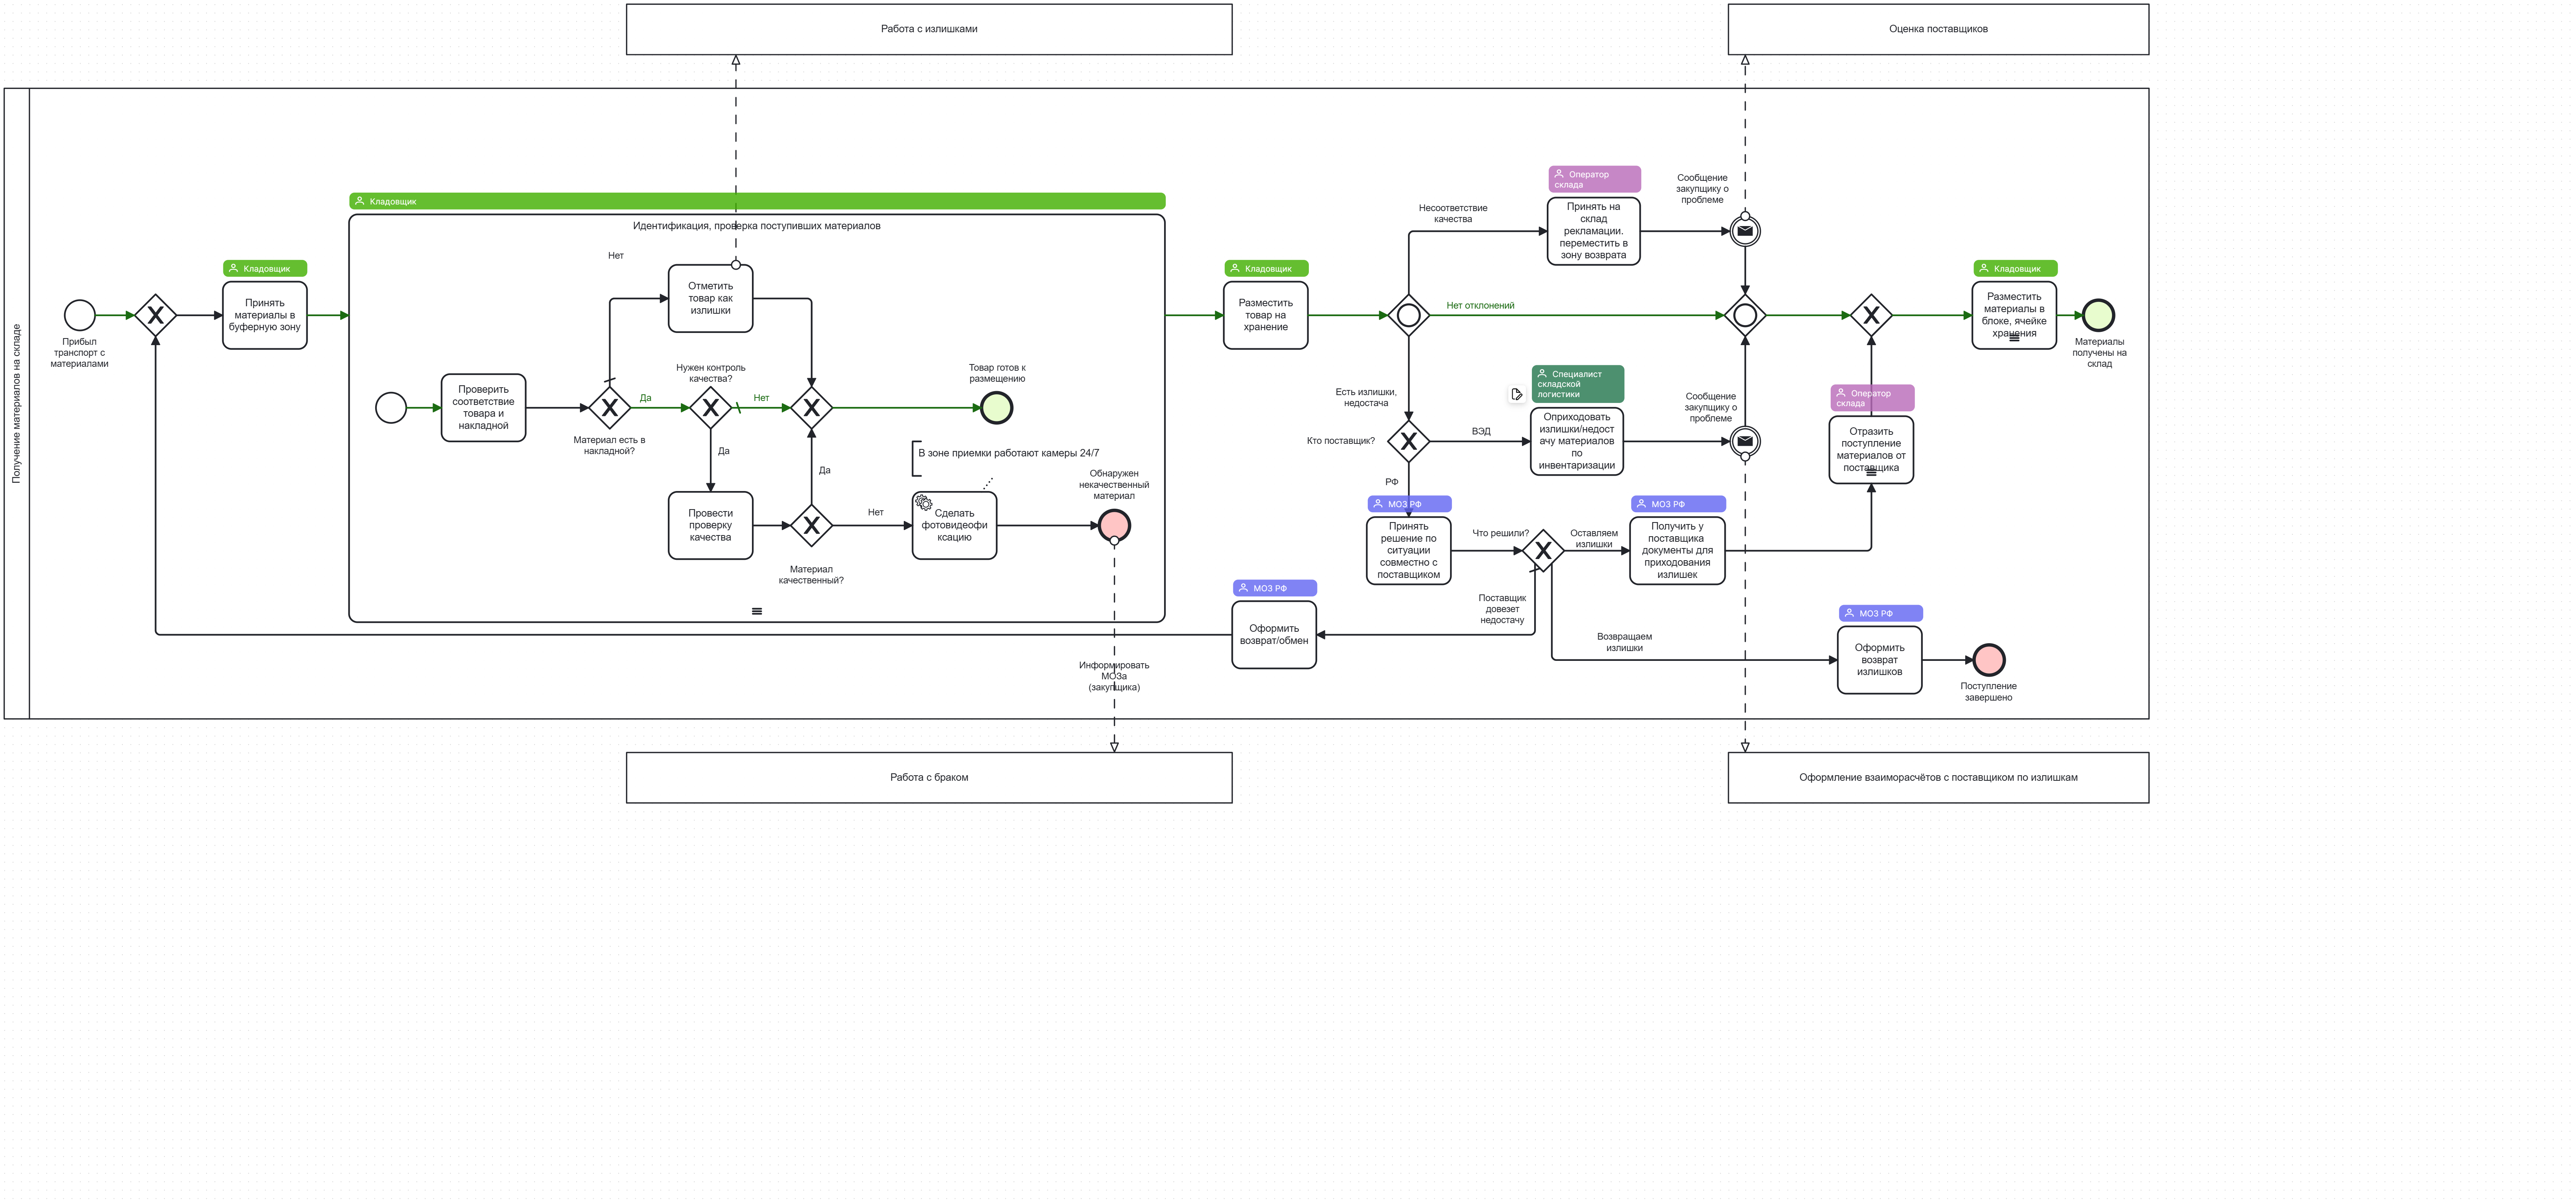Select task Получить у поставщика документы
Viewport: 2576px width, 1203px height.
pyautogui.click(x=1677, y=550)
